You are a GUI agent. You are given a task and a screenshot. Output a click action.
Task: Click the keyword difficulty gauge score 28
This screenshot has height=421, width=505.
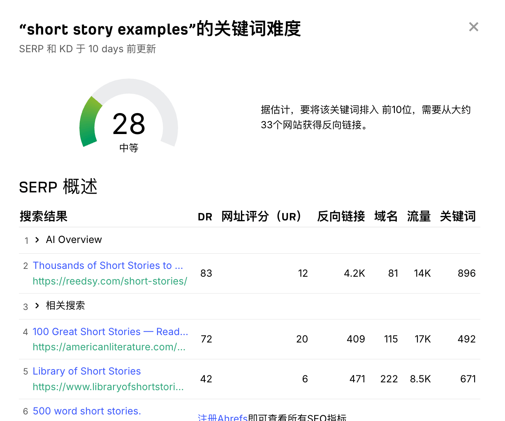[129, 124]
